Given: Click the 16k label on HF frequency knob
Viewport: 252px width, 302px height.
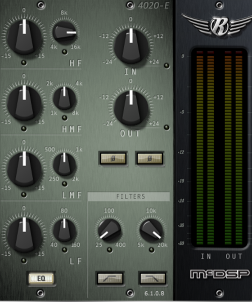Looking at the screenshot, I should (x=76, y=47).
